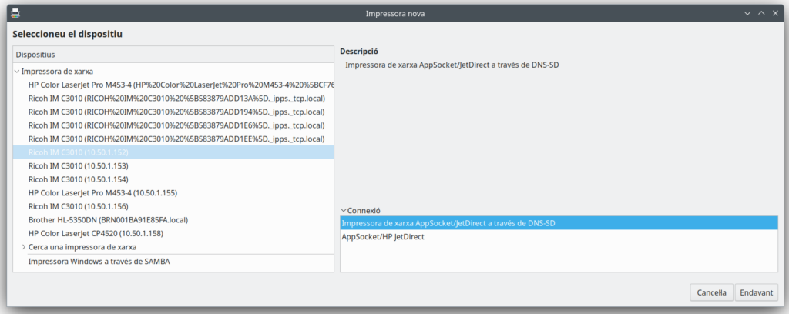The height and width of the screenshot is (314, 789).
Task: Select Brother HL-5350DN printer
Action: [x=108, y=219]
